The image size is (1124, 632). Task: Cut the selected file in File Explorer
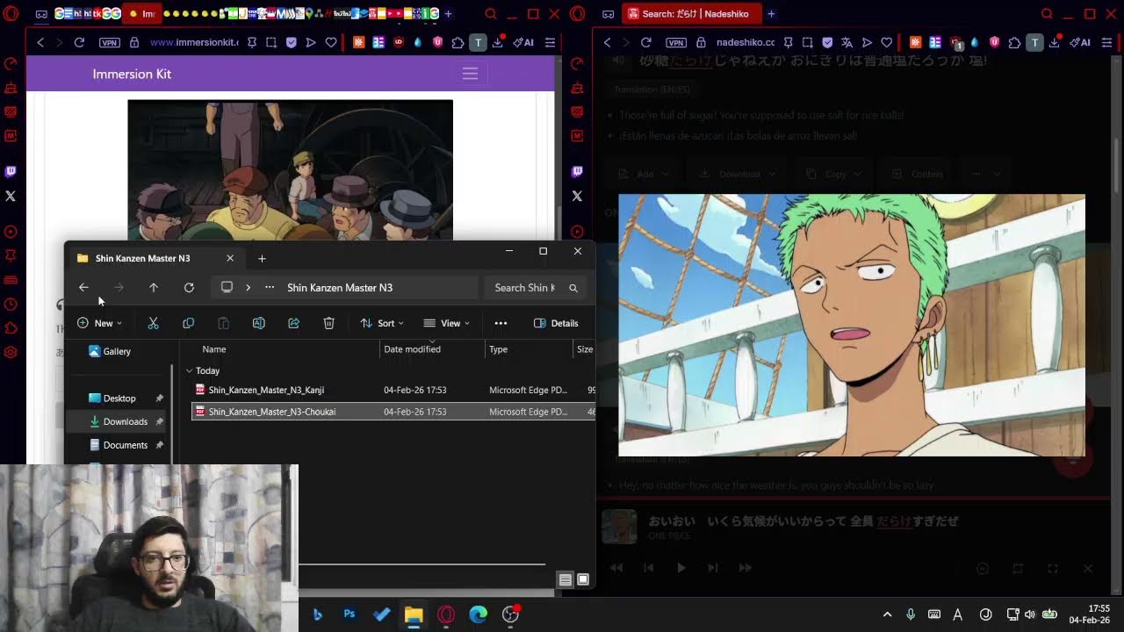point(153,323)
